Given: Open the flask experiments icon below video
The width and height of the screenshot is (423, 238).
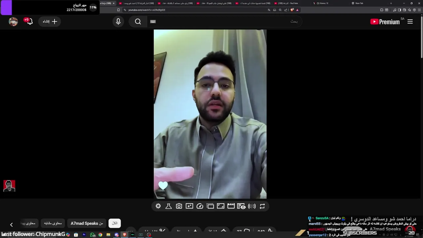Looking at the screenshot, I should pos(169,206).
